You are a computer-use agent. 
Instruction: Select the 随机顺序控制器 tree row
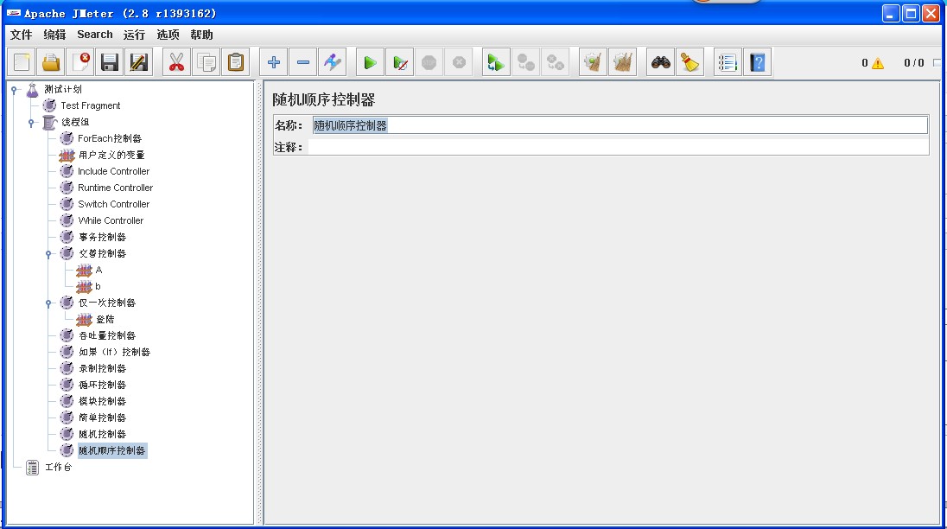click(x=111, y=450)
